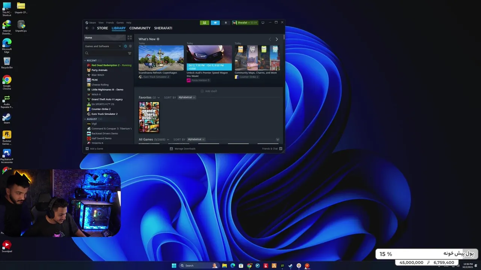Click Library Home button
The width and height of the screenshot is (481, 270).
(x=105, y=37)
